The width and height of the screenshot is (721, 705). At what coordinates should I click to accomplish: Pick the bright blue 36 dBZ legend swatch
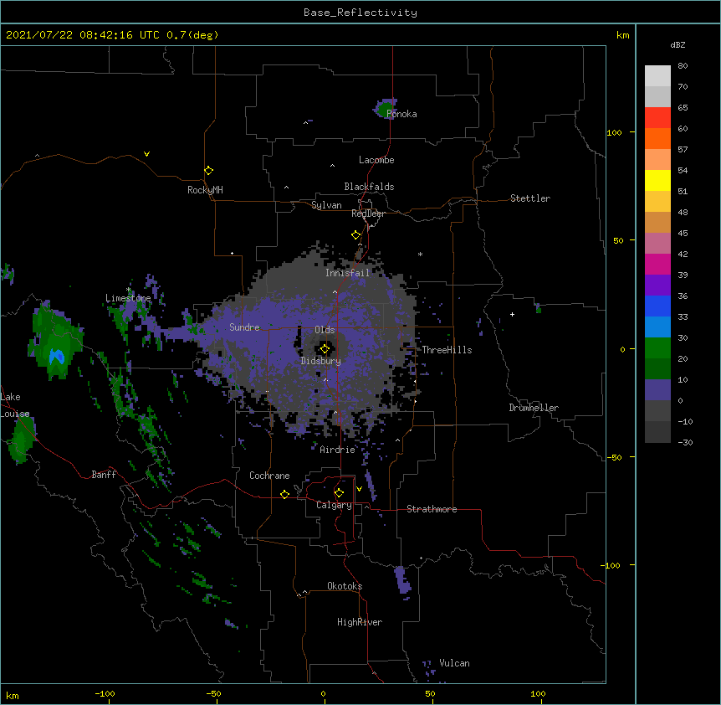tap(657, 306)
